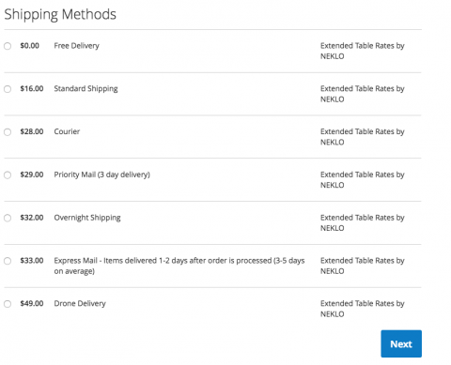Click the Shipping Methods heading
The height and width of the screenshot is (365, 451).
(x=60, y=14)
